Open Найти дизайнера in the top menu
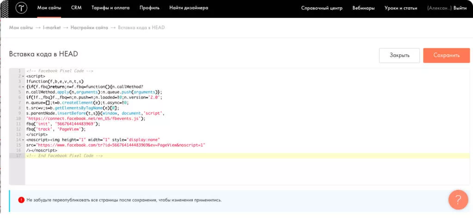The width and height of the screenshot is (473, 218). click(x=189, y=8)
